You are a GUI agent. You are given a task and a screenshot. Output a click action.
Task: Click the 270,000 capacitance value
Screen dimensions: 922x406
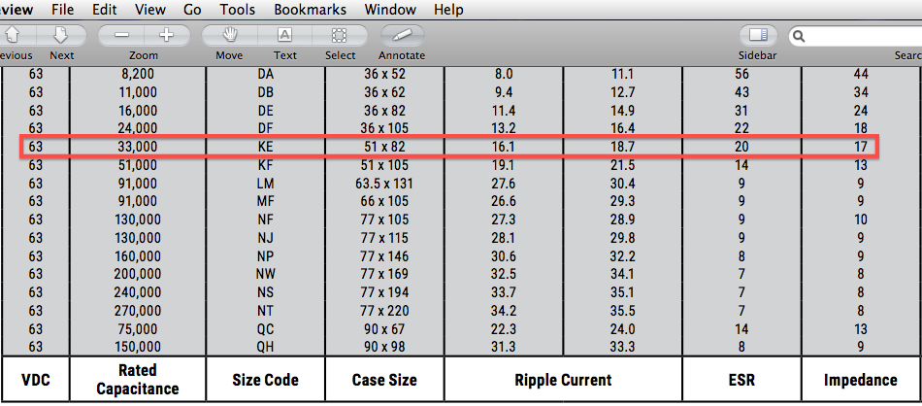tap(138, 310)
